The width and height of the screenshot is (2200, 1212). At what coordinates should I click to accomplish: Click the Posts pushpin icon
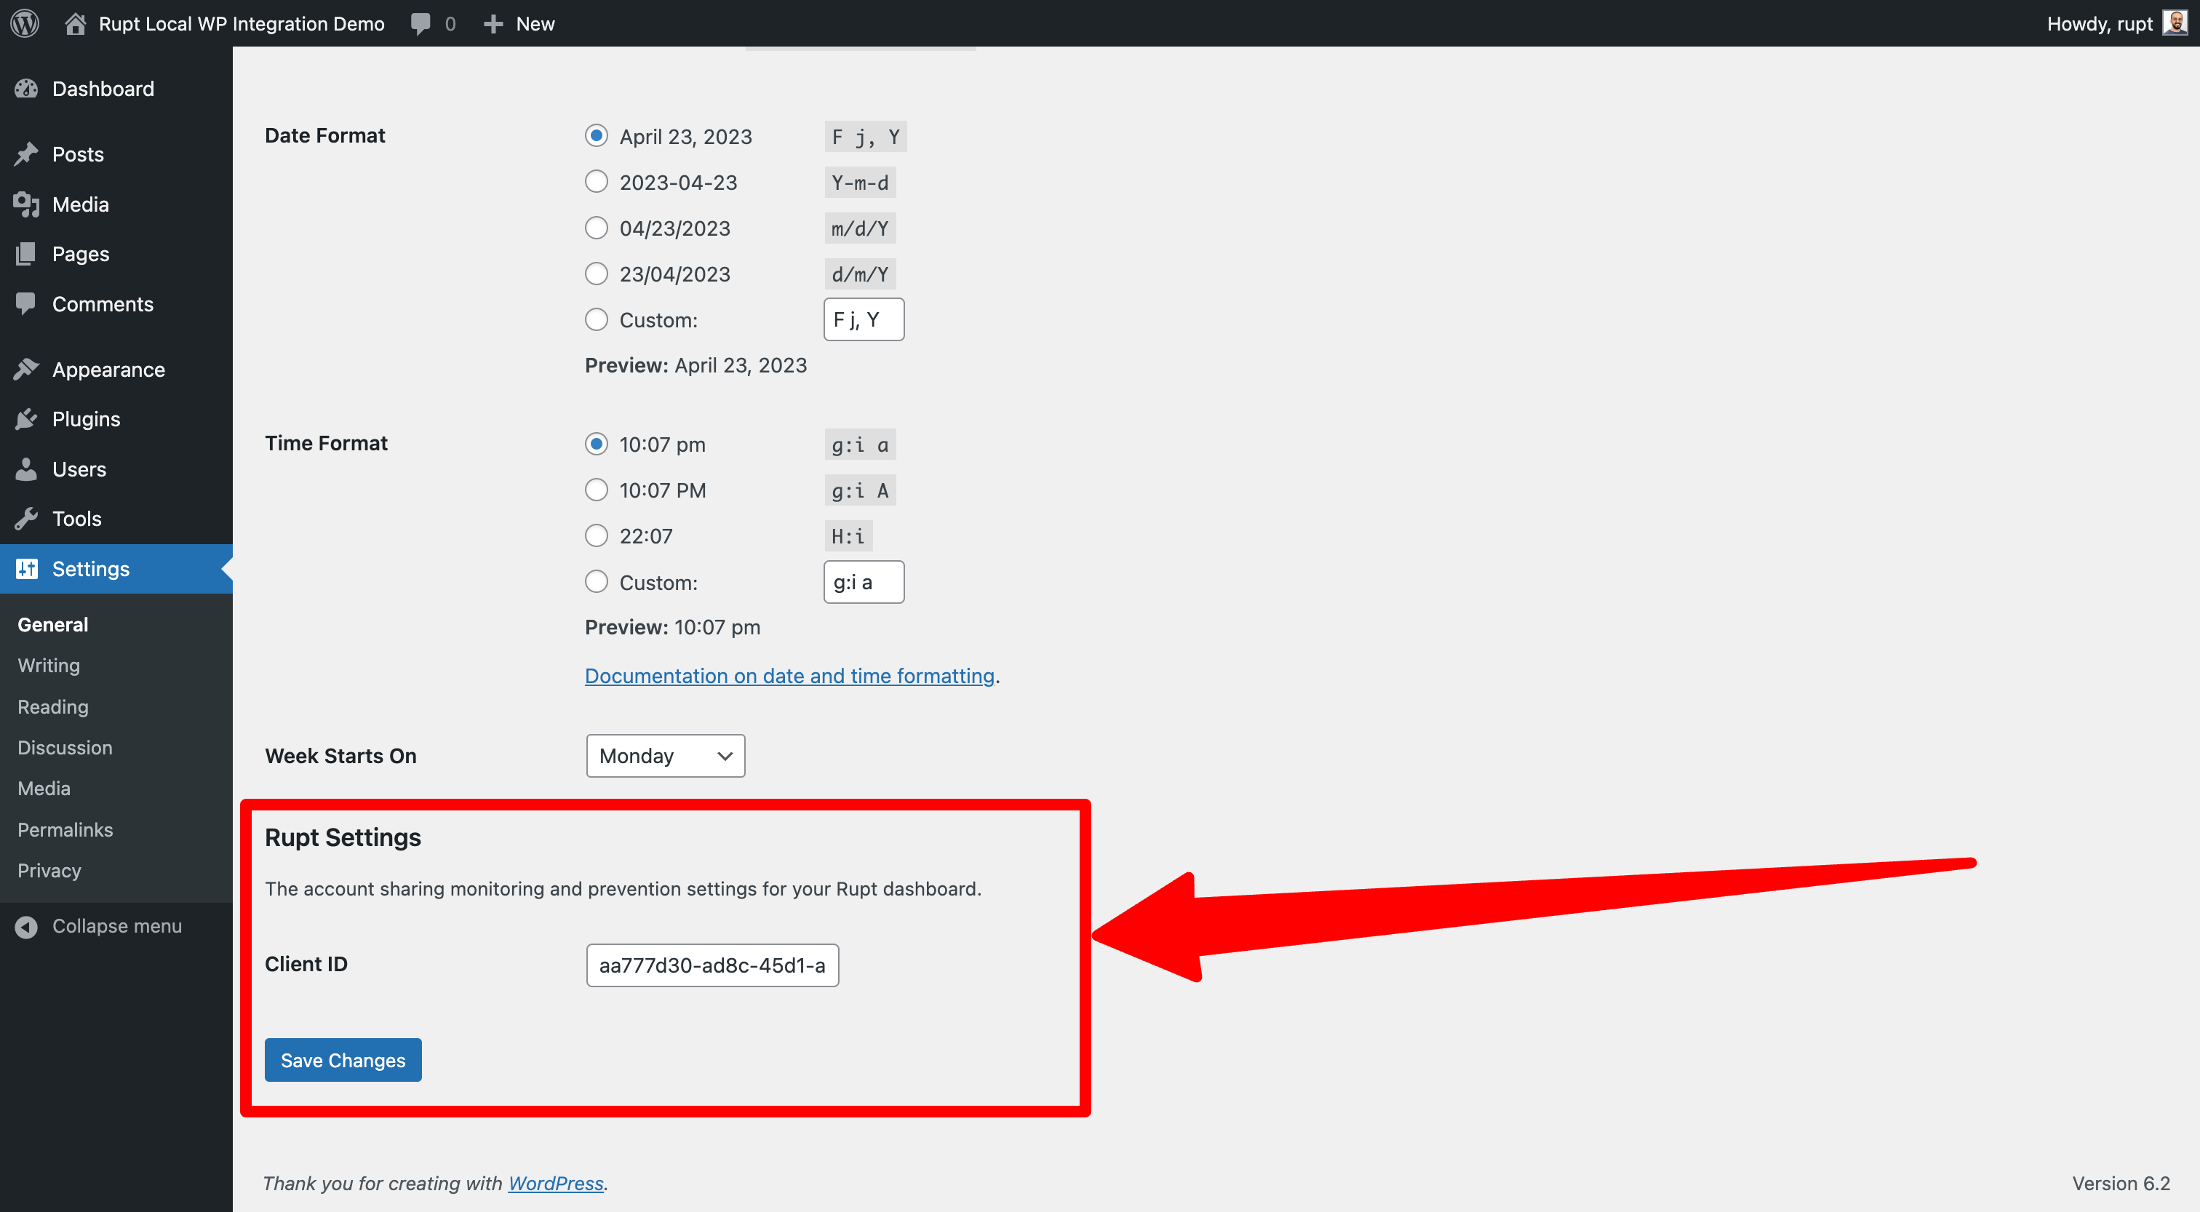coord(26,154)
